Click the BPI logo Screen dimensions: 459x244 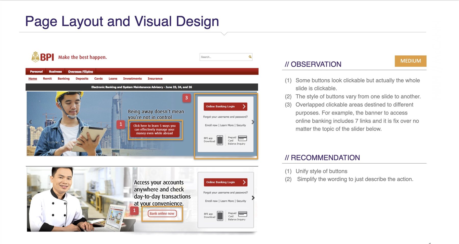[43, 57]
